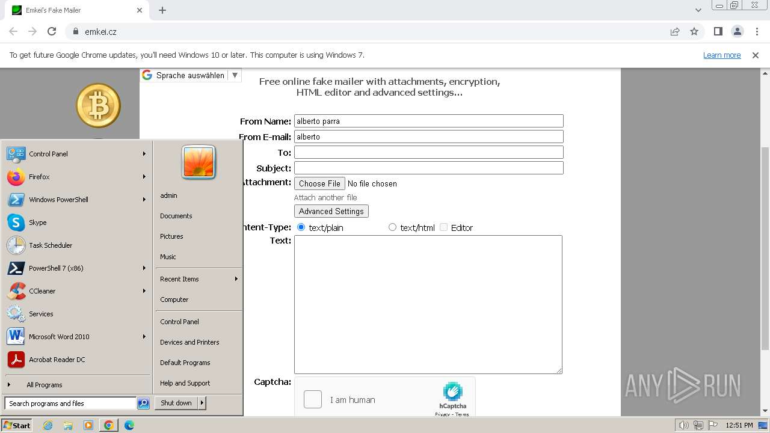The height and width of the screenshot is (433, 770).
Task: Reload the emkei.cz page
Action: click(52, 31)
